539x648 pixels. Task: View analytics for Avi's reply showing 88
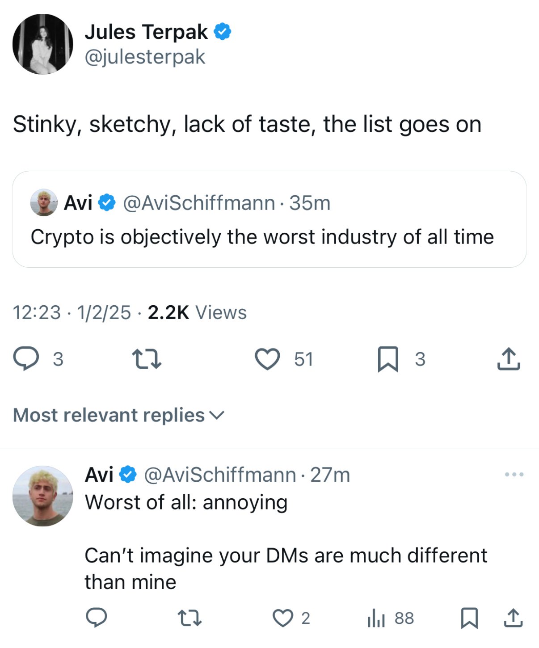[x=376, y=618]
